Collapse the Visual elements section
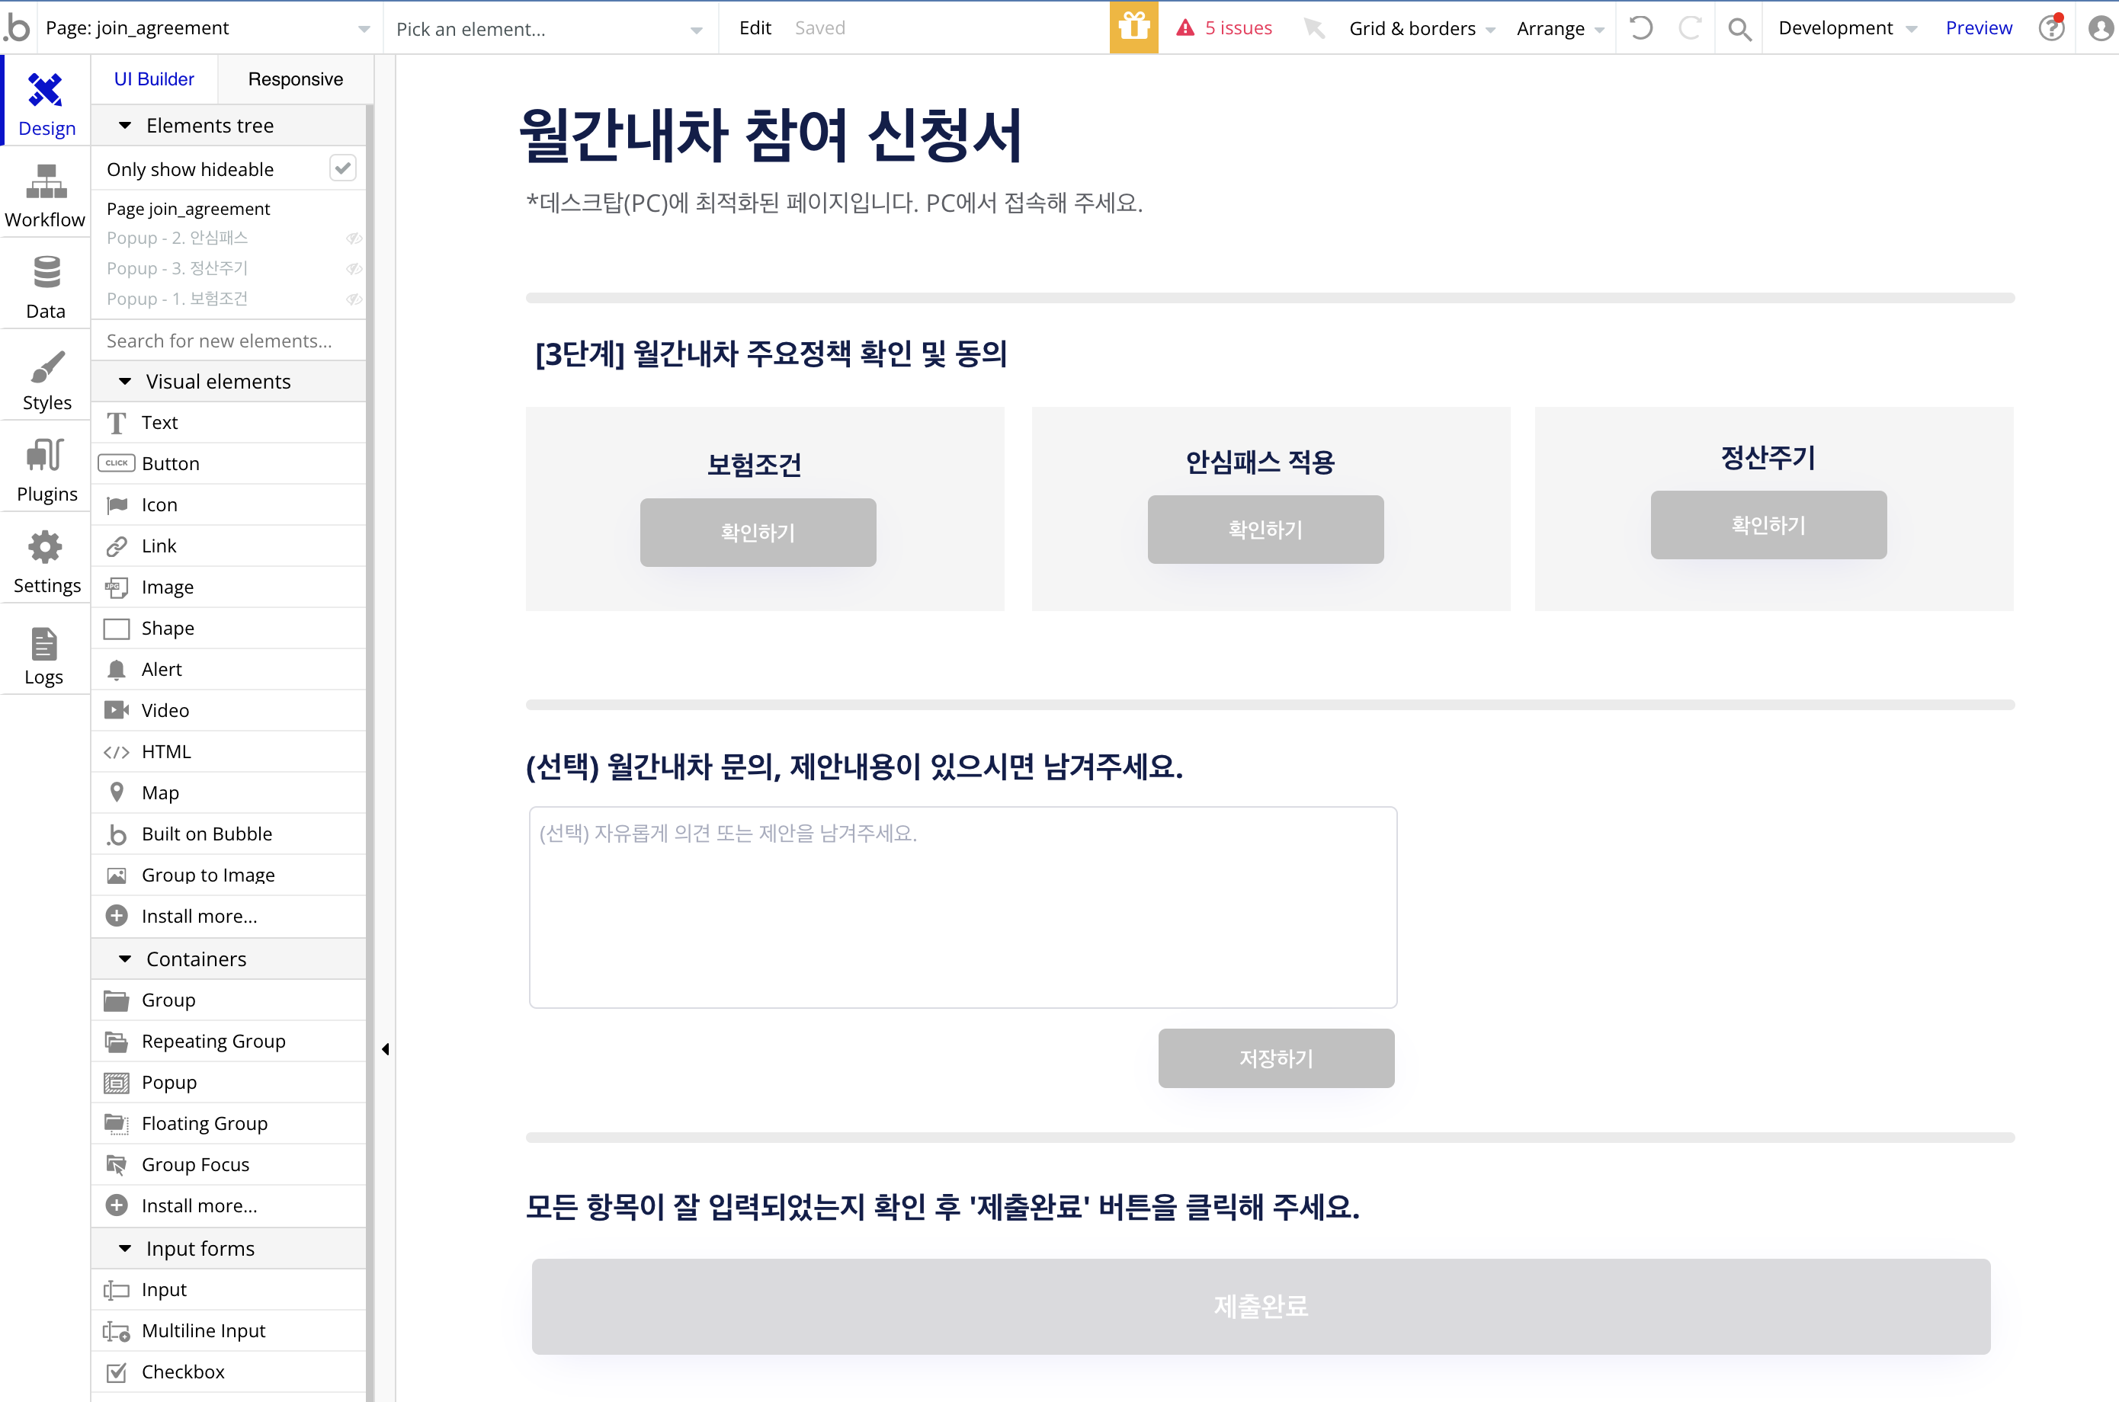The image size is (2119, 1402). (125, 382)
